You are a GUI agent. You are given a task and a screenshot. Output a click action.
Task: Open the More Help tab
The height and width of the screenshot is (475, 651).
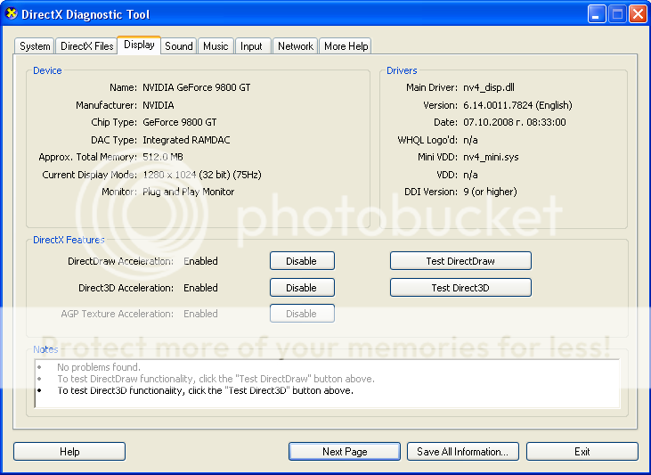point(346,46)
